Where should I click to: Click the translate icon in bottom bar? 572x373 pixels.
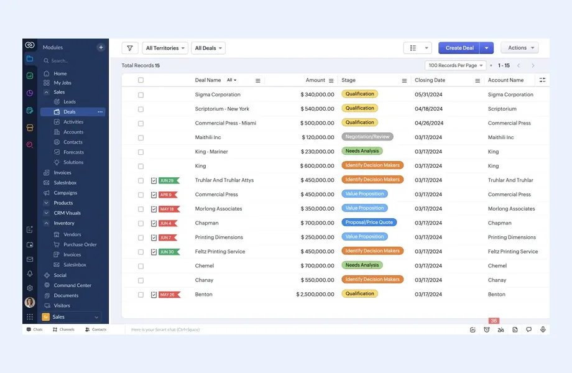click(500, 329)
